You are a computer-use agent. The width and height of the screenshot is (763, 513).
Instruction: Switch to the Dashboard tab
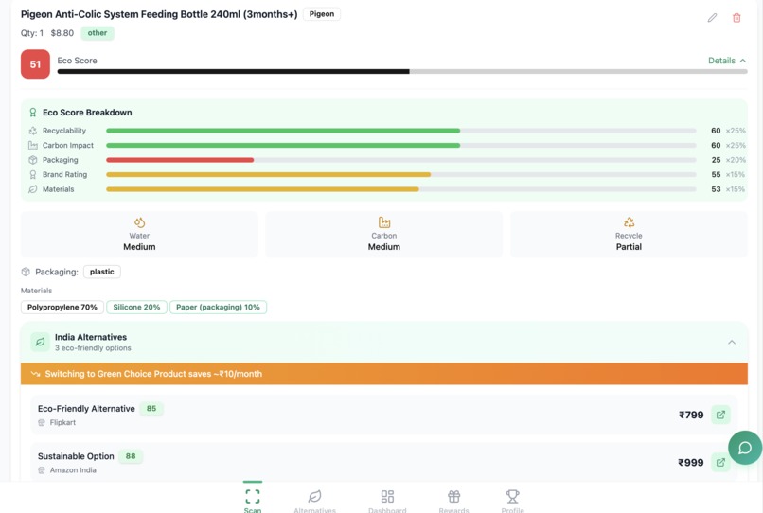387,500
